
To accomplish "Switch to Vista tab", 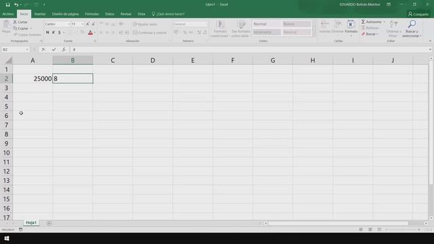I will [142, 14].
